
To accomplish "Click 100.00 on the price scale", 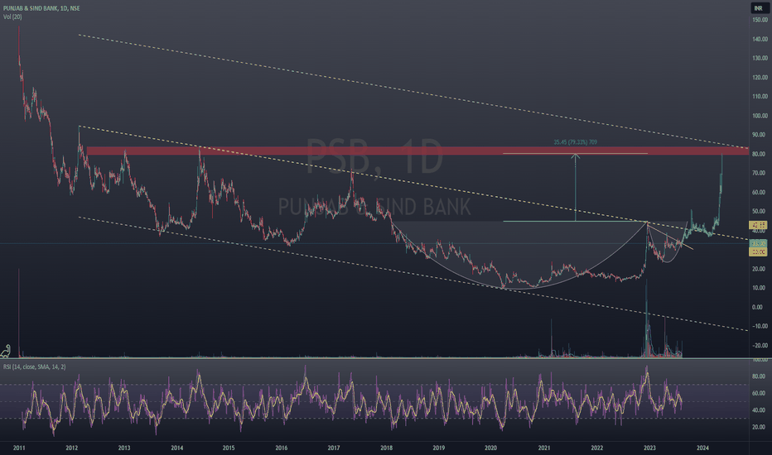I will click(x=760, y=116).
